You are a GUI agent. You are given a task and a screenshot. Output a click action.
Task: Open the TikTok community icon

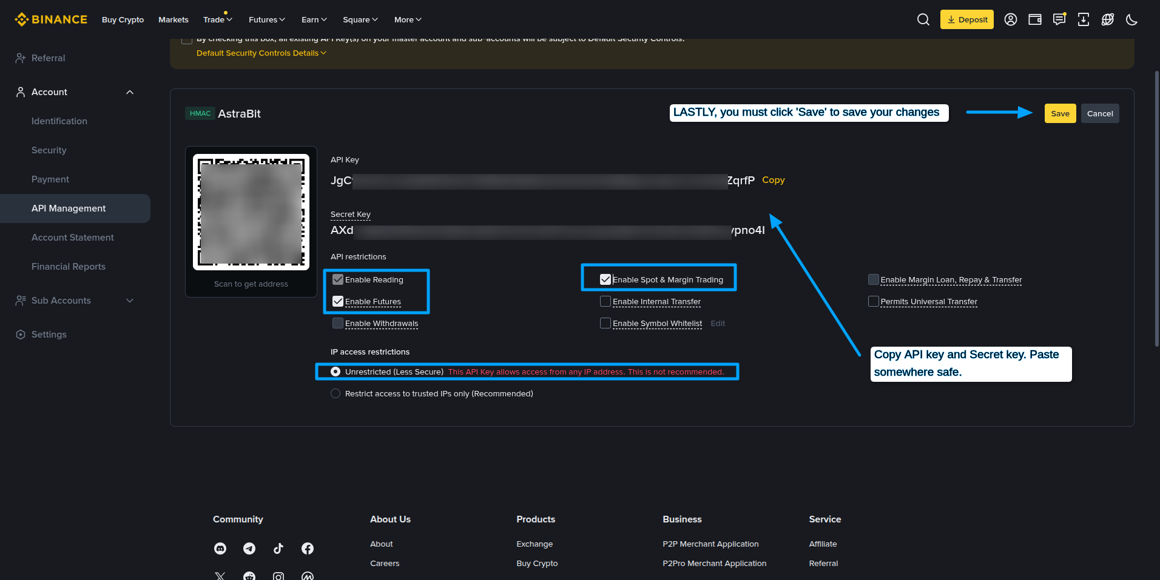[x=278, y=548]
